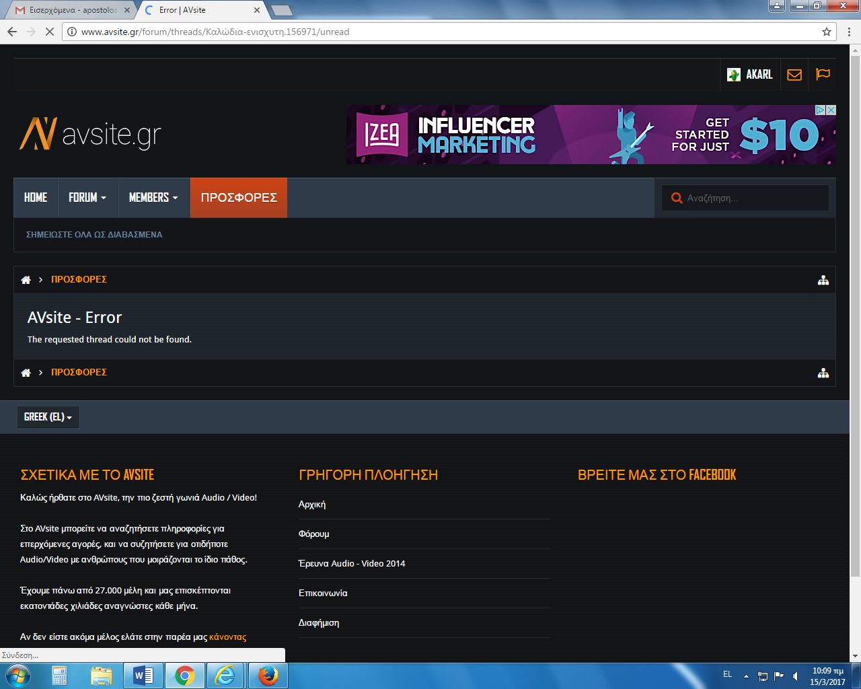This screenshot has width=861, height=689.
Task: Bookmark this page with the star icon
Action: point(827,32)
